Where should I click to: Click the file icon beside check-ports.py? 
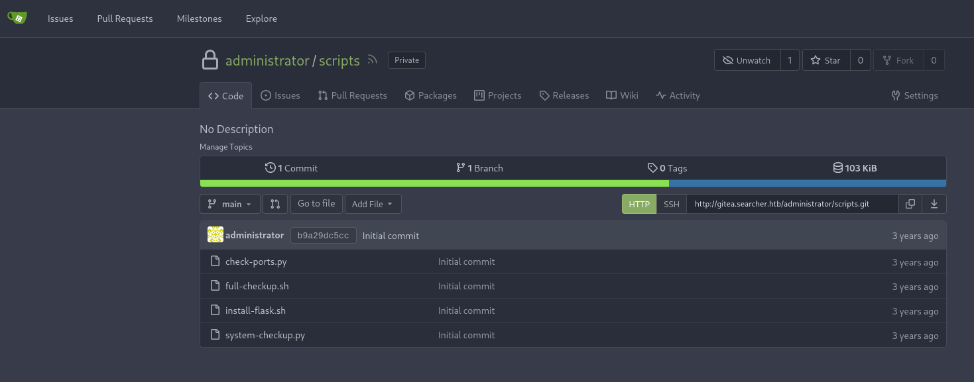(x=215, y=262)
